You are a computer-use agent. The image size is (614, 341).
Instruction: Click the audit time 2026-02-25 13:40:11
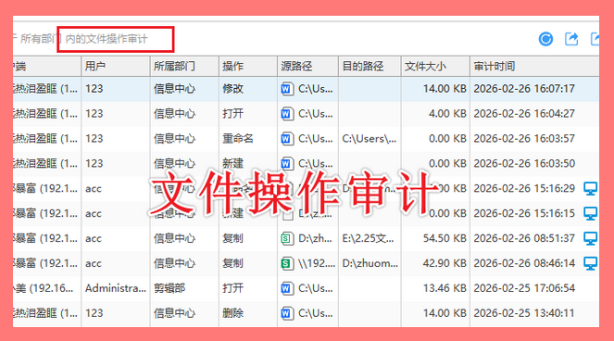524,313
